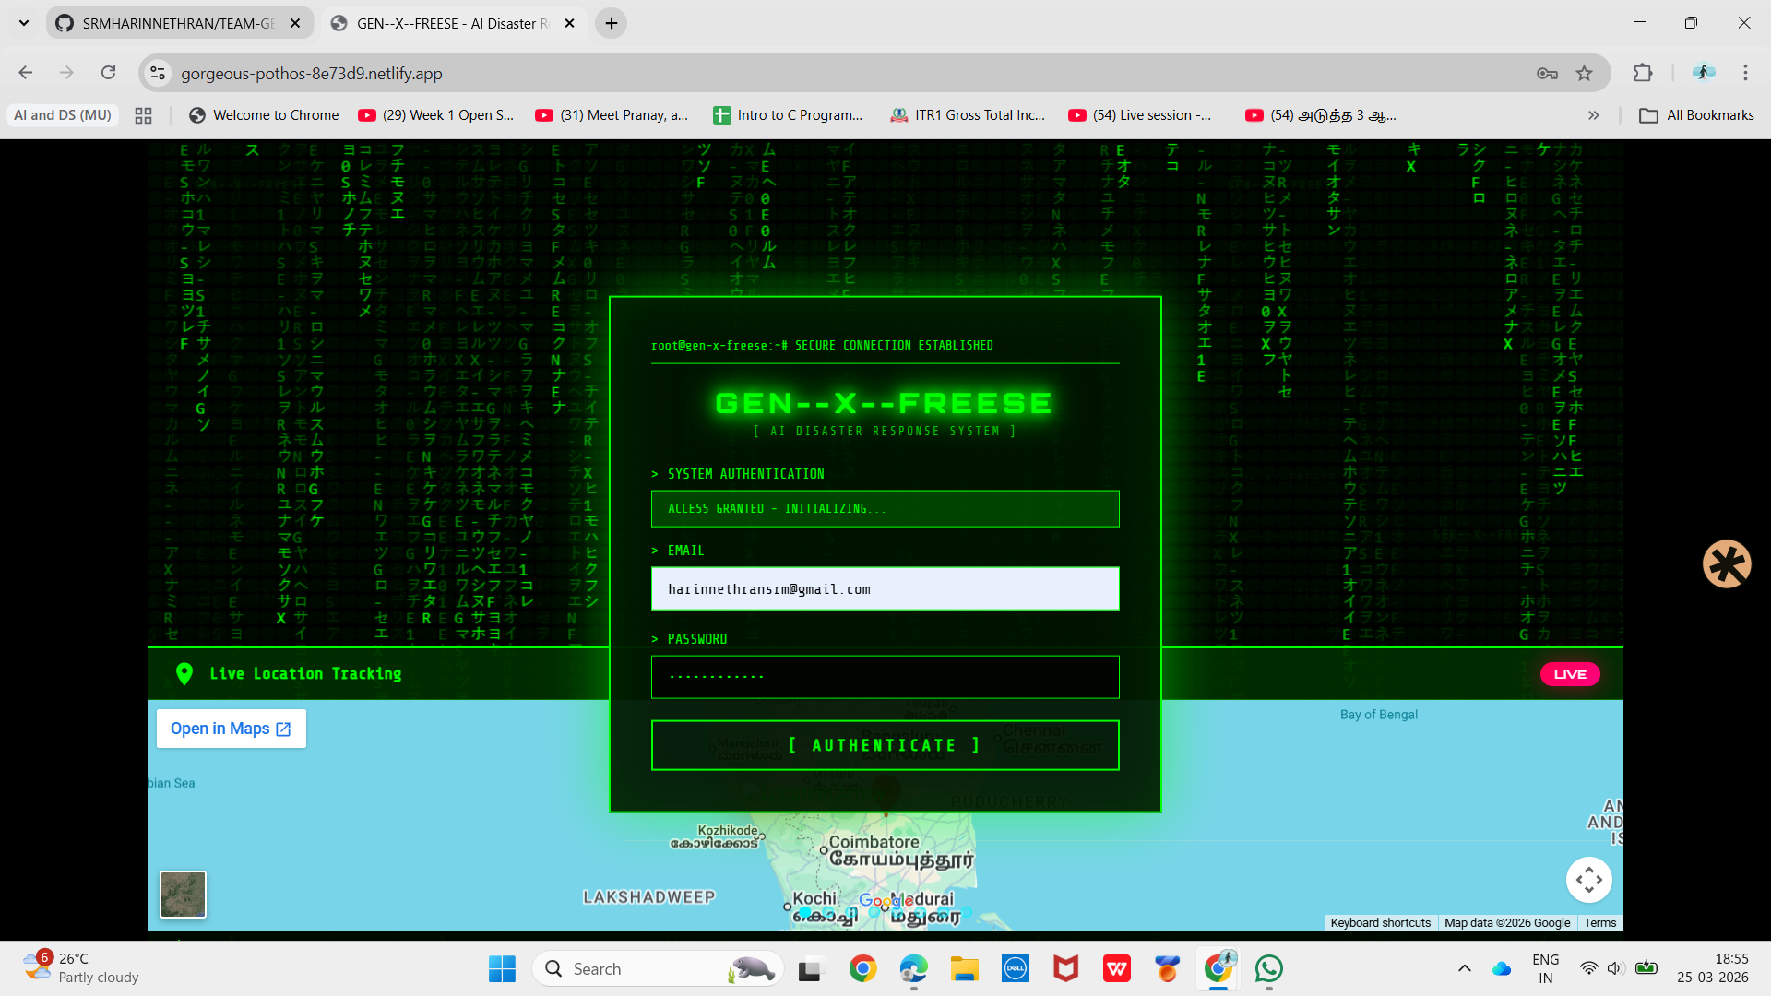Viewport: 1771px width, 996px height.
Task: Click the orange asterisk floating icon
Action: 1726,563
